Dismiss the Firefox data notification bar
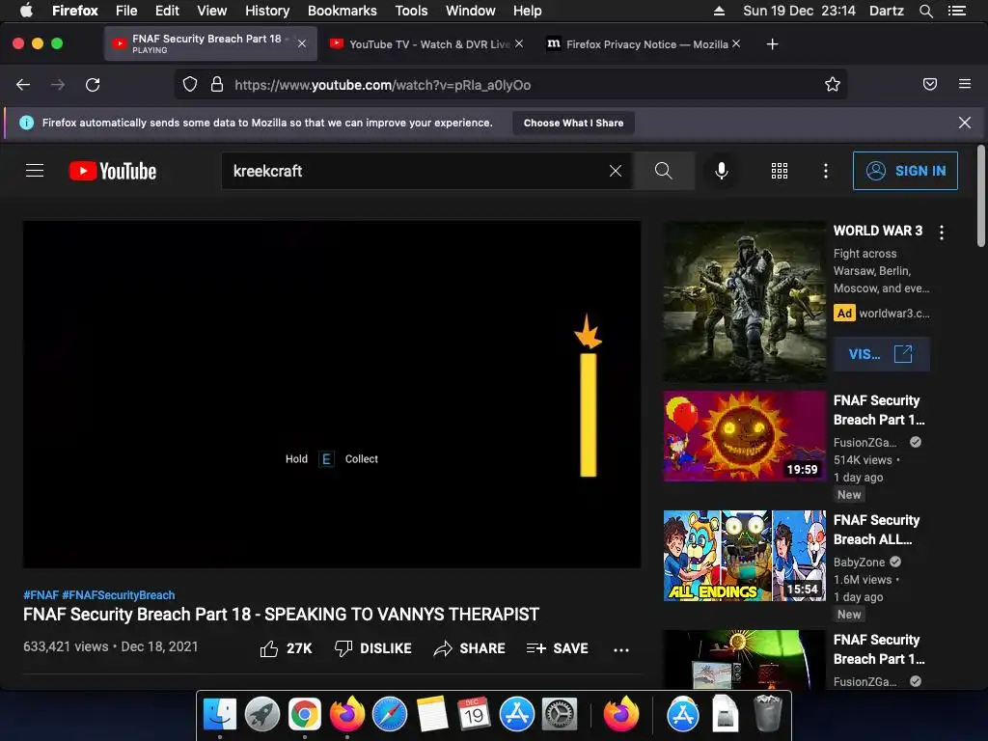 tap(965, 123)
